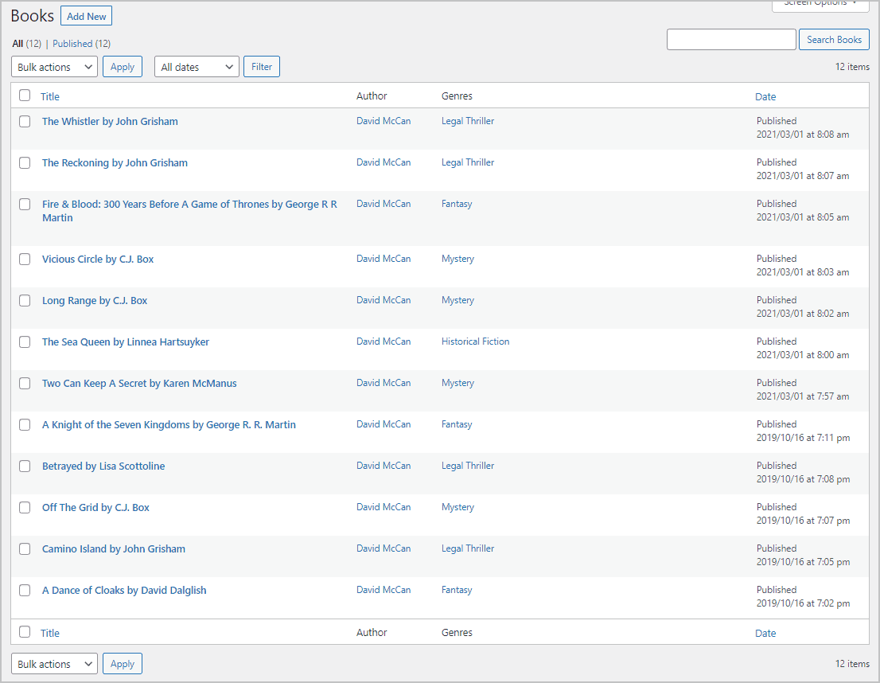
Task: Click the Search Books button
Action: [x=834, y=39]
